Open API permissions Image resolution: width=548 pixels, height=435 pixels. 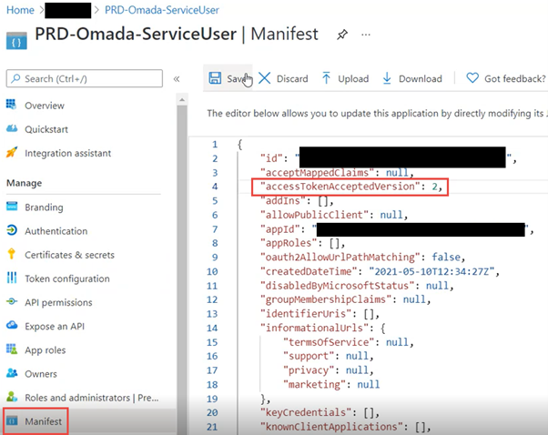coord(58,302)
